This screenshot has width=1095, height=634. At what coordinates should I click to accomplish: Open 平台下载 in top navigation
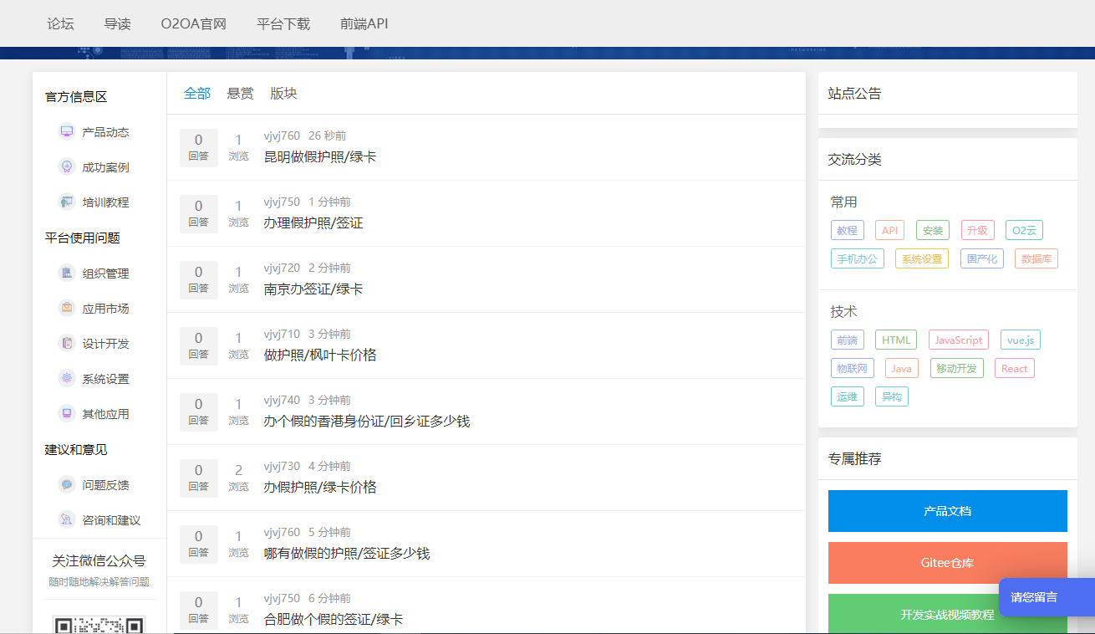pos(283,23)
